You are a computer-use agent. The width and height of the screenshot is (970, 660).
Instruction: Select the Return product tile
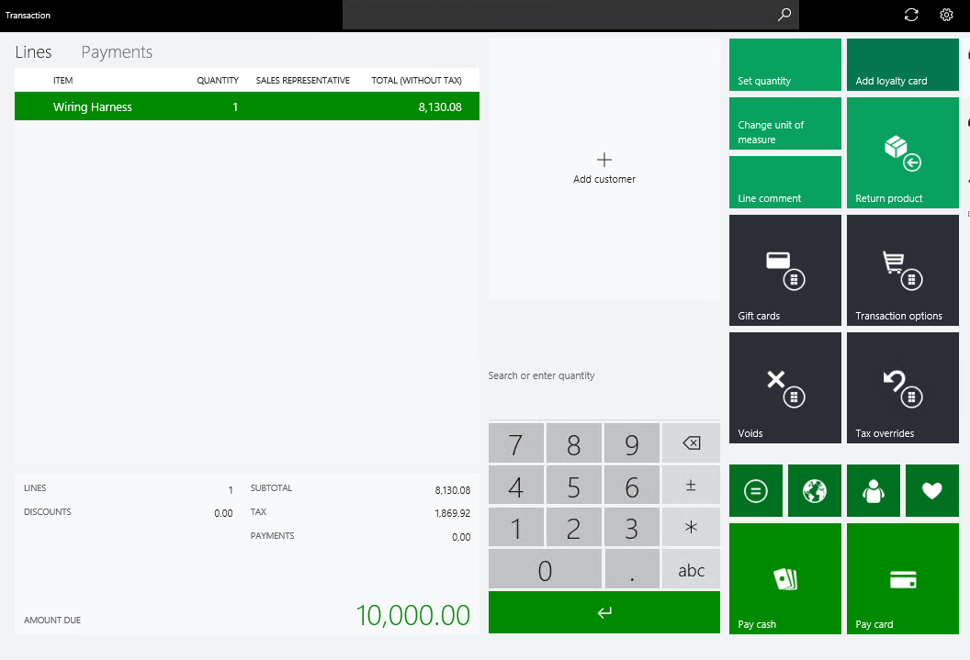902,152
